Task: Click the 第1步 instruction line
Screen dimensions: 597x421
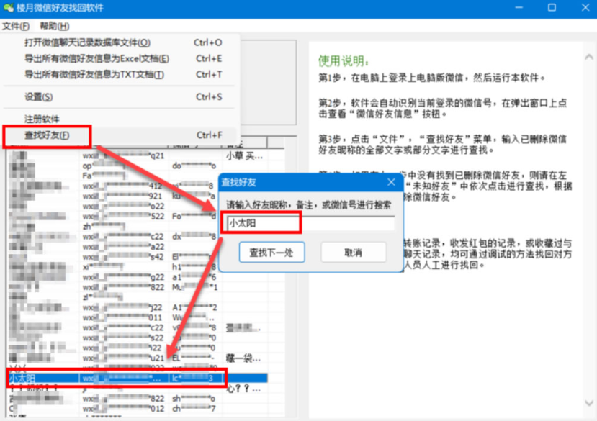Action: 431,78
